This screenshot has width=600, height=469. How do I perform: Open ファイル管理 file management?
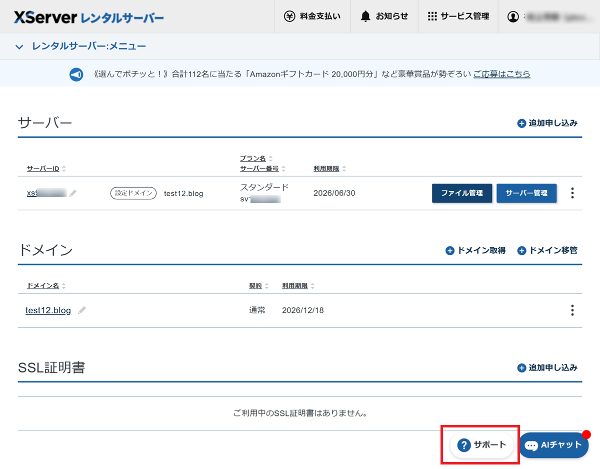click(x=462, y=193)
